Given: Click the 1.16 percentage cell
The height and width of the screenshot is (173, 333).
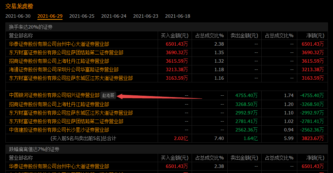Looking at the screenshot, I should click(x=219, y=78).
